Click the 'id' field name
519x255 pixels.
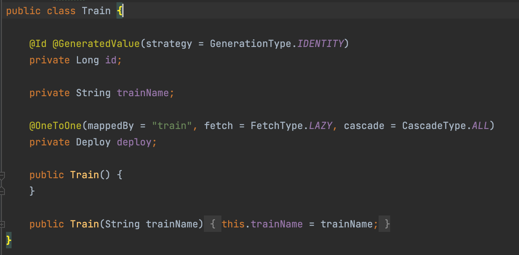pos(111,60)
